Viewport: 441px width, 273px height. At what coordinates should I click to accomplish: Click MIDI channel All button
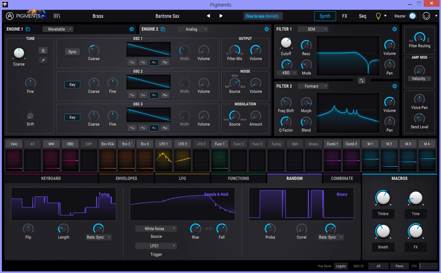coord(378,266)
